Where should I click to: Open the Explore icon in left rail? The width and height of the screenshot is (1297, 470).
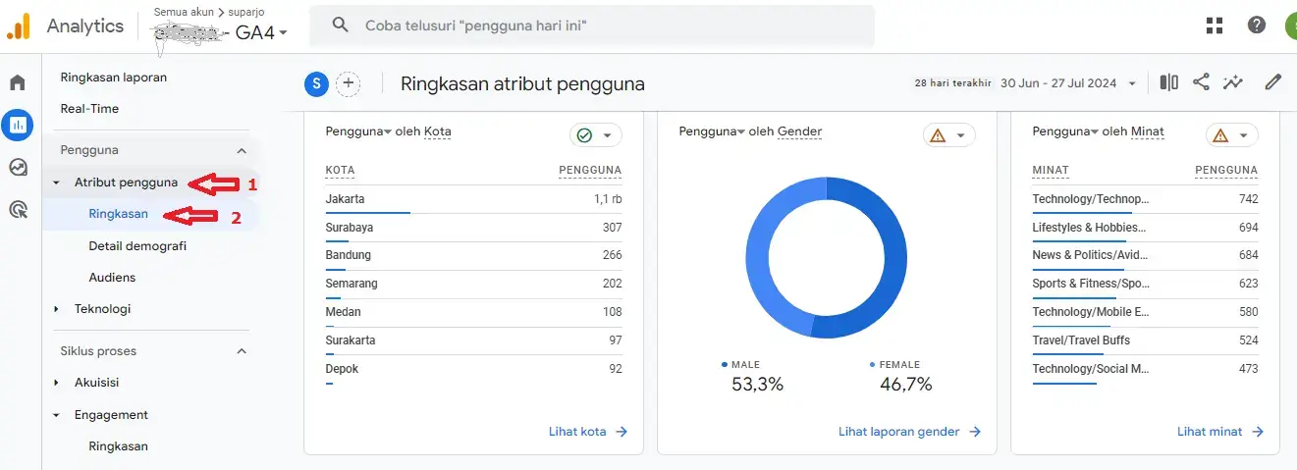tap(18, 167)
